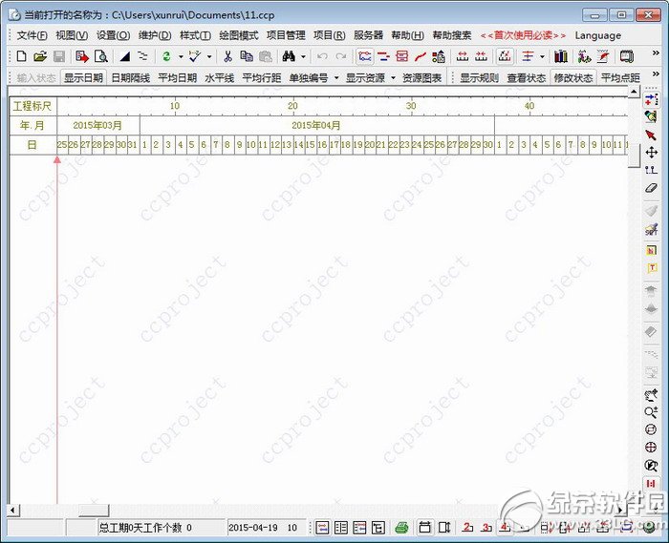This screenshot has width=669, height=543.
Task: Open the 单独编号 dropdown arrow
Action: (x=336, y=78)
